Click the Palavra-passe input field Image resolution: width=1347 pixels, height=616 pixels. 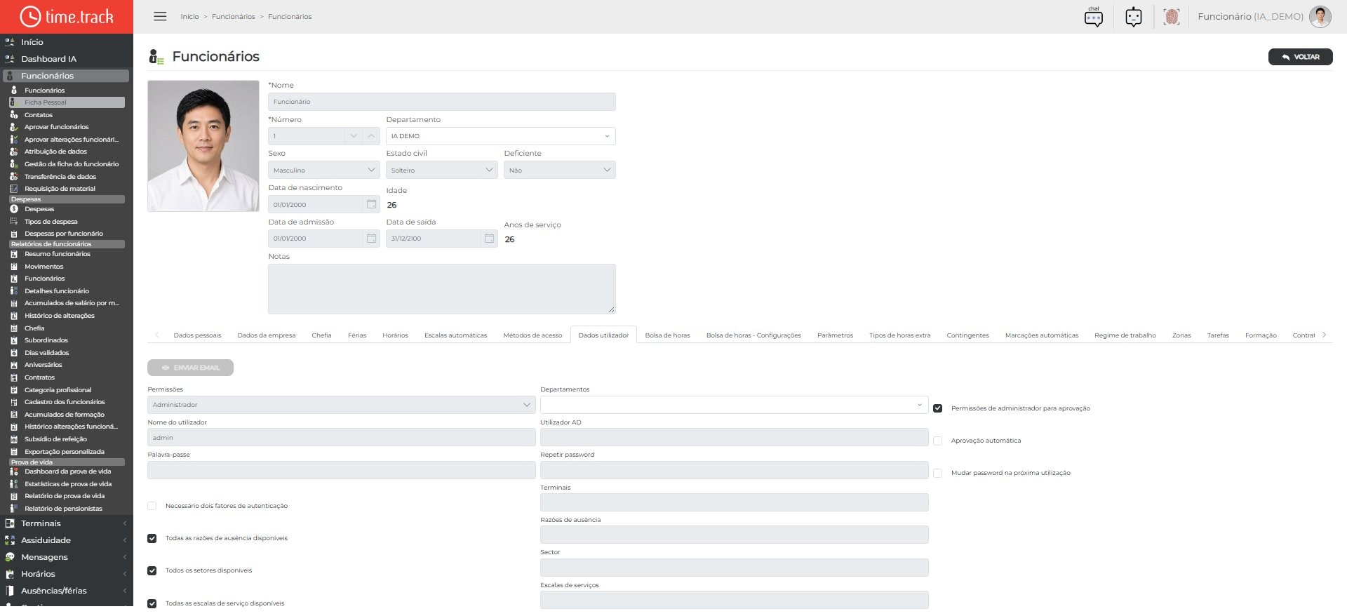click(342, 470)
